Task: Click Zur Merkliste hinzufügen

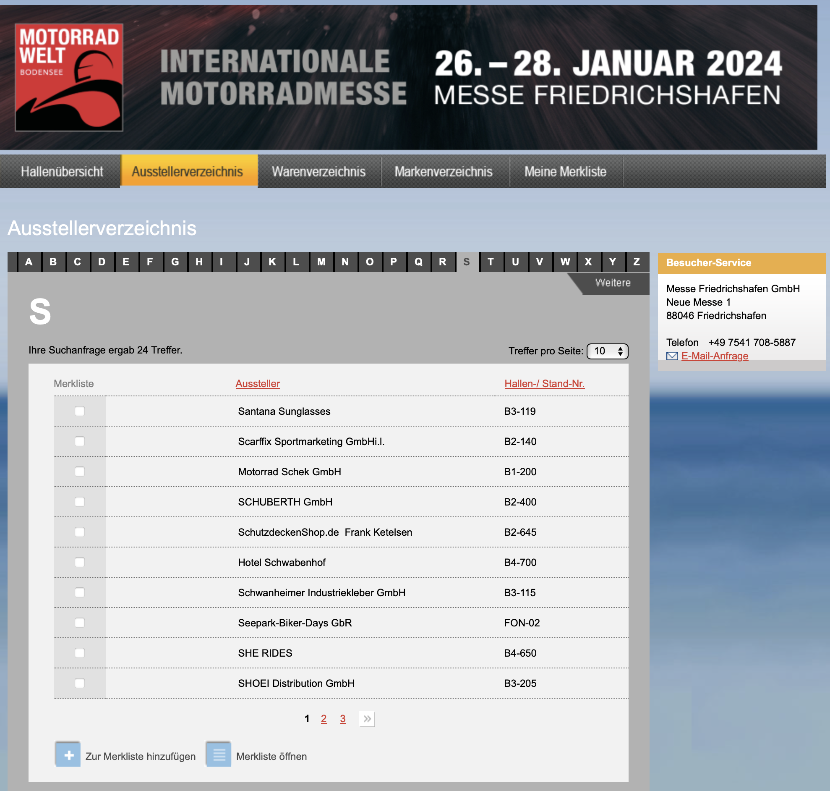Action: (x=140, y=757)
